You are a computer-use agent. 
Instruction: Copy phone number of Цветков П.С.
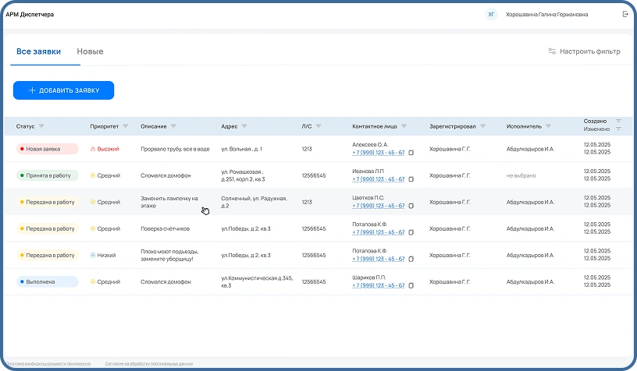tap(411, 207)
